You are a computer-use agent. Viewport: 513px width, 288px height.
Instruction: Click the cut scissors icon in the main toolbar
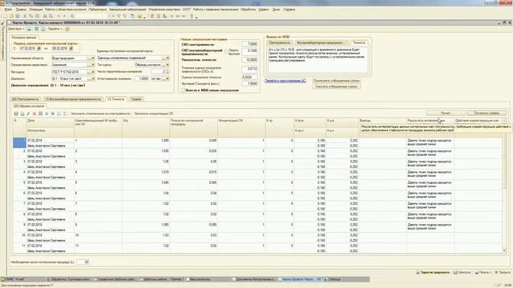(25, 16)
